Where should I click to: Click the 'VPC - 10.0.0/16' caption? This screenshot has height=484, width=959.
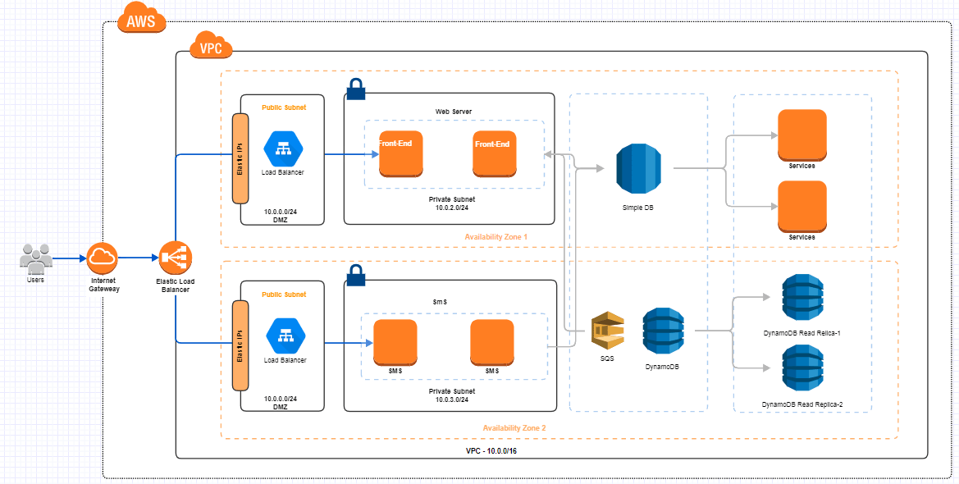(x=492, y=450)
